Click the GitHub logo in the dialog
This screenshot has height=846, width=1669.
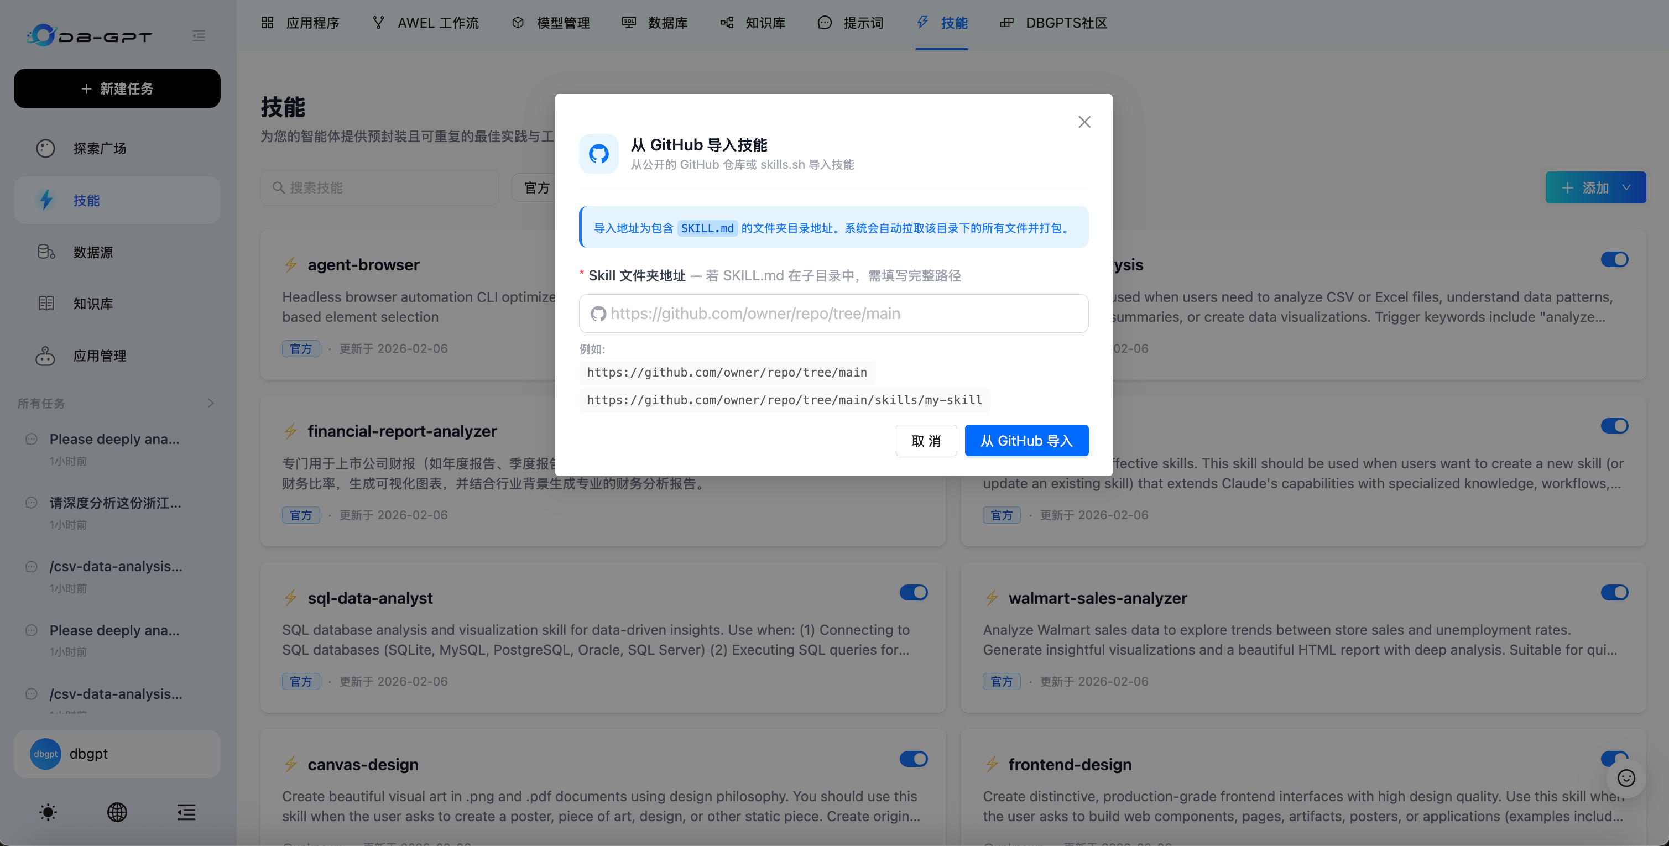[x=599, y=153]
